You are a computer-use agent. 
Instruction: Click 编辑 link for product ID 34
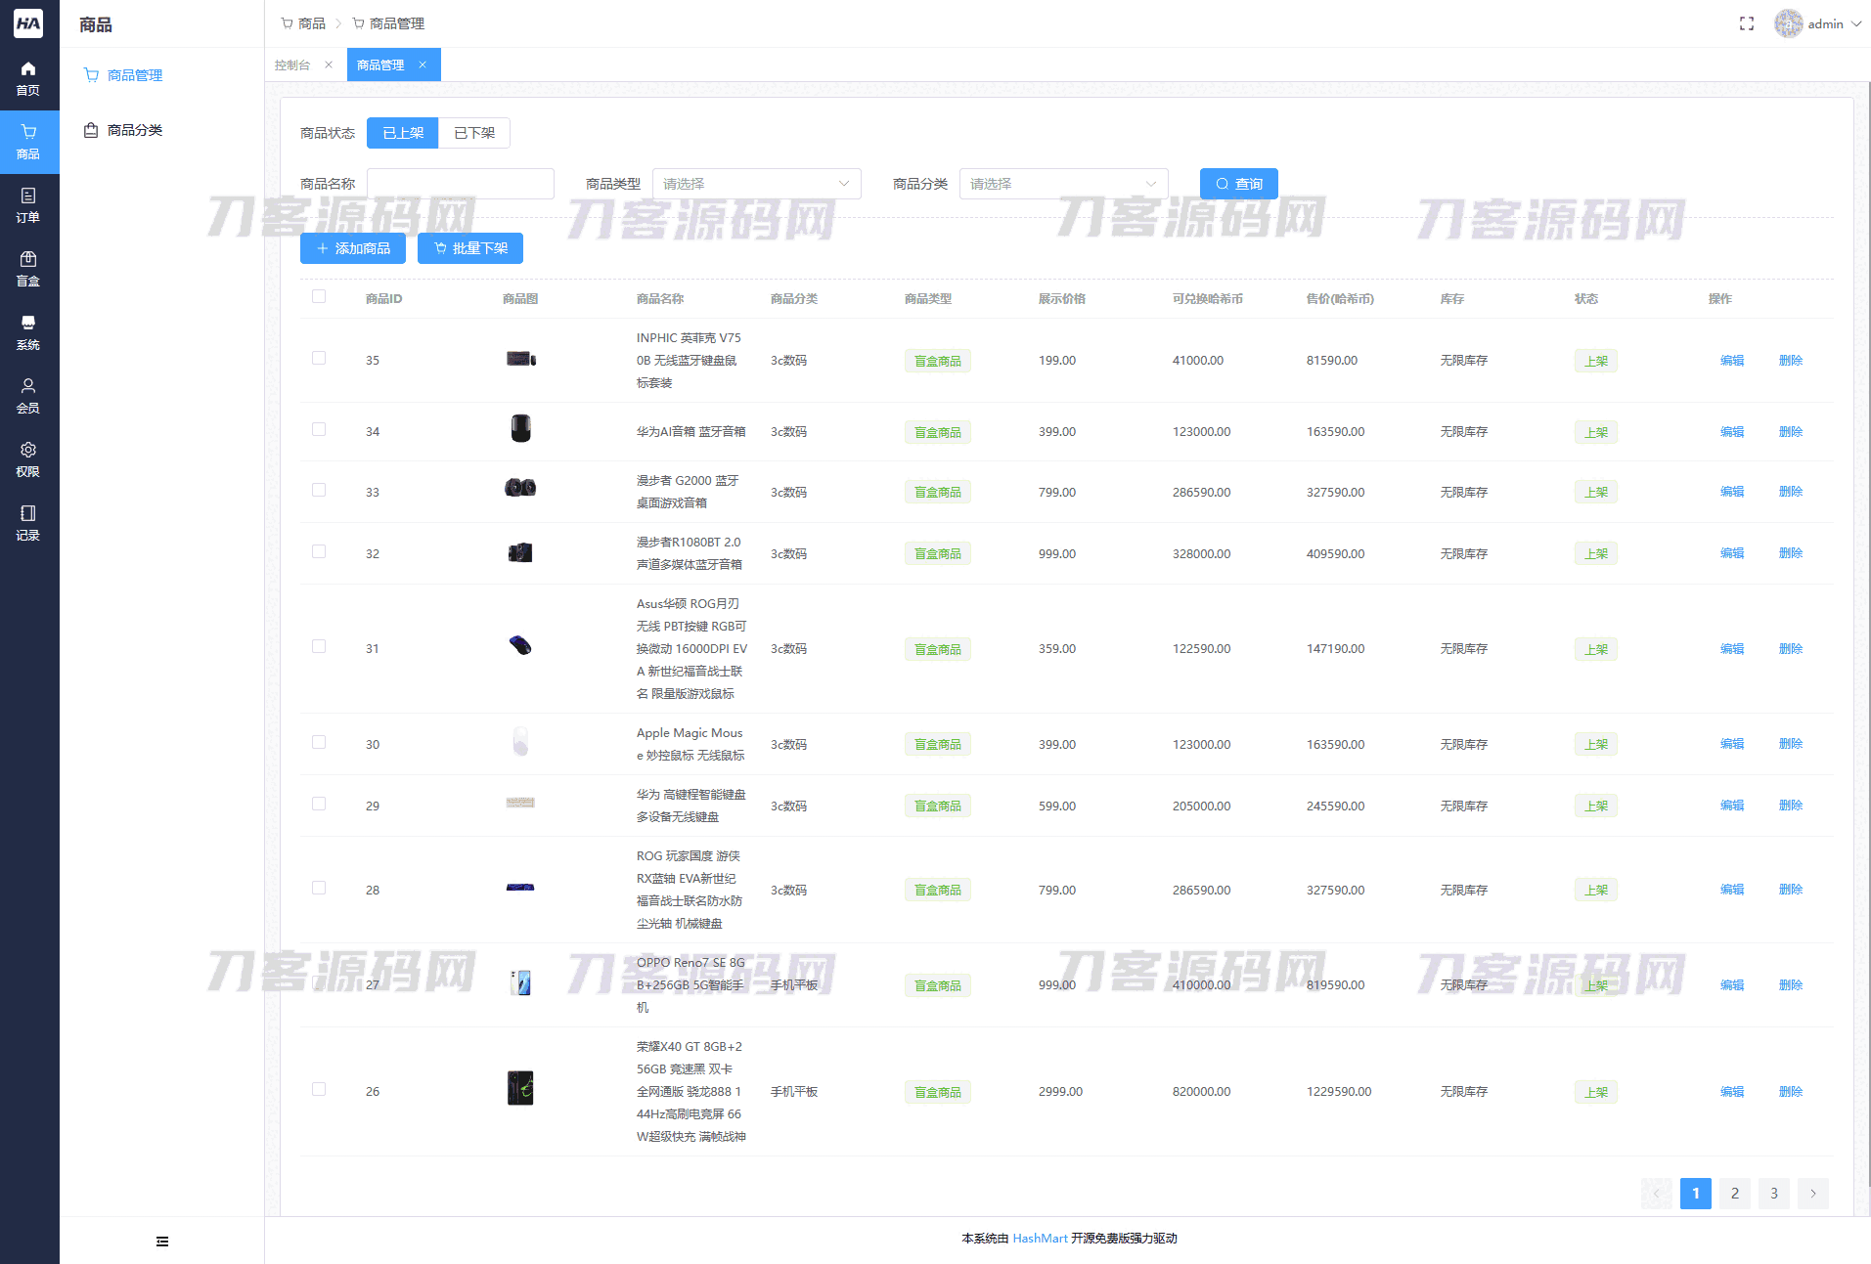[x=1731, y=432]
